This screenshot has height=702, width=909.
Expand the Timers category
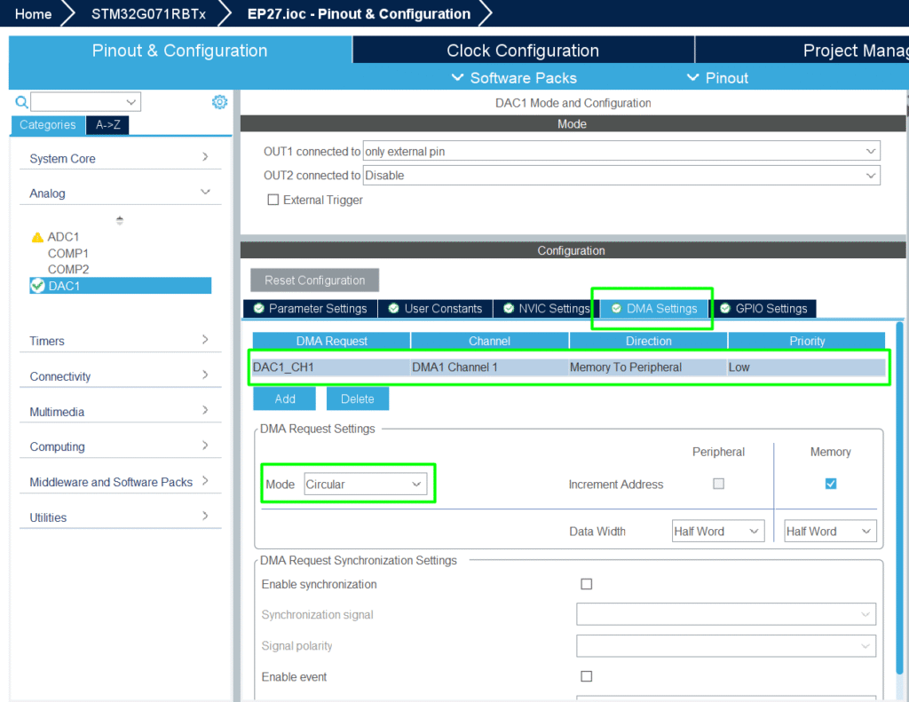120,341
